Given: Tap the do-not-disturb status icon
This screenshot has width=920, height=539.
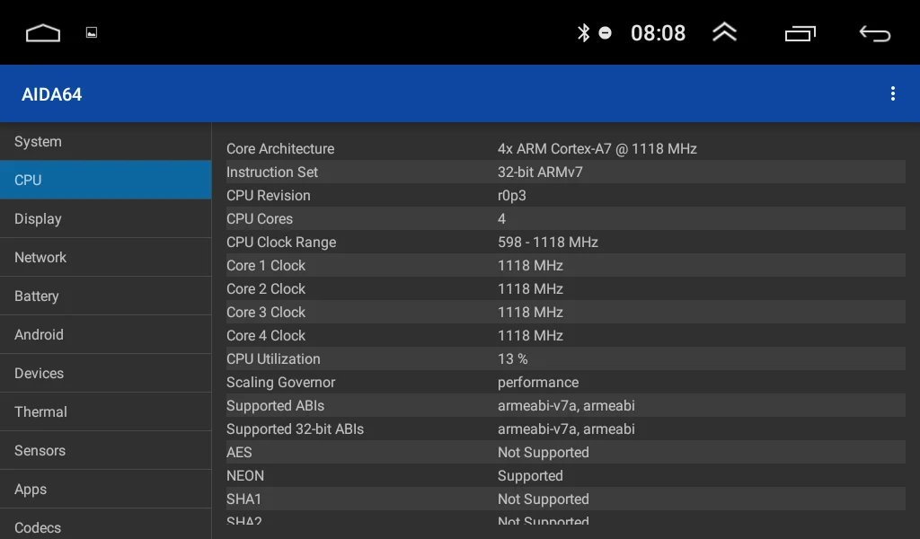Looking at the screenshot, I should 606,33.
